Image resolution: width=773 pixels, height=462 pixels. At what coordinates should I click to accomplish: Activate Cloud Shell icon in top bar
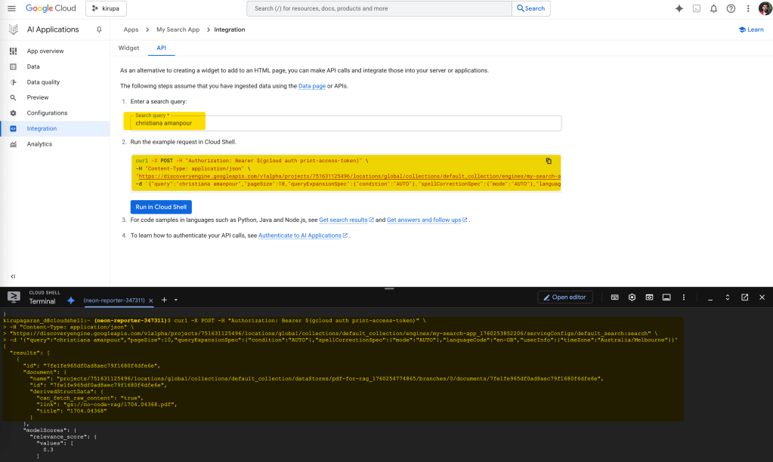pyautogui.click(x=696, y=8)
